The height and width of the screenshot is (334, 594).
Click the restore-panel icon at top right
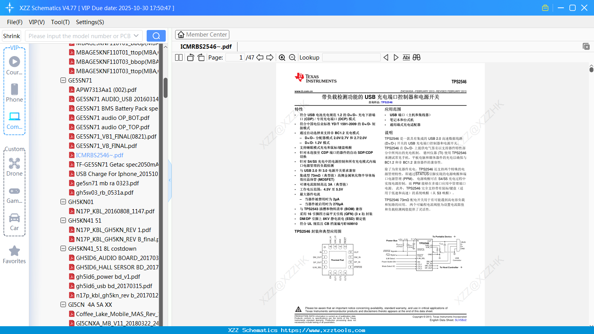(x=586, y=46)
